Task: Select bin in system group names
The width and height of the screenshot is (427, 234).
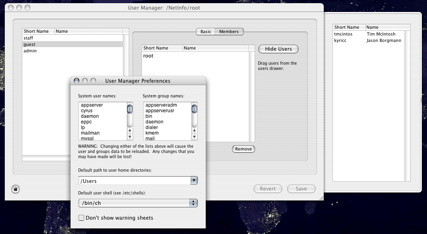Action: 167,116
